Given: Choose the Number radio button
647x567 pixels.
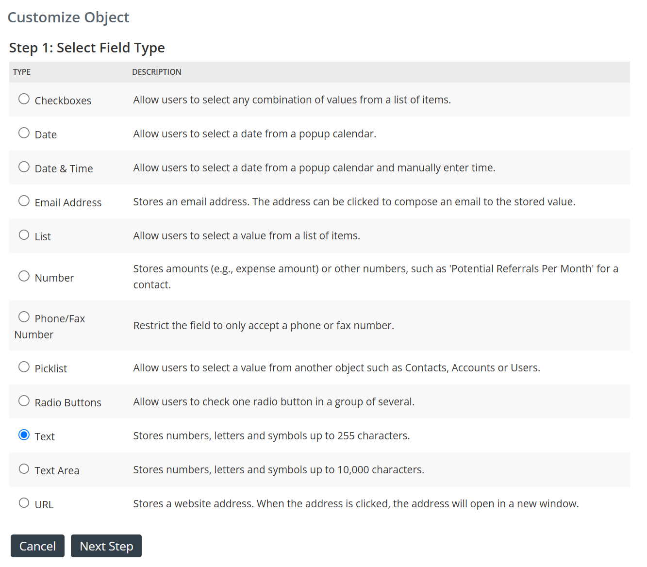Looking at the screenshot, I should 24,276.
